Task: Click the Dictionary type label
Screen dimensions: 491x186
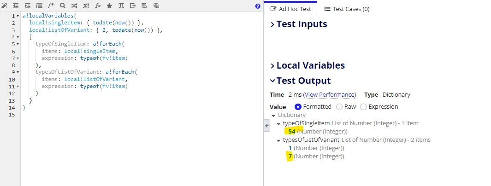Action: point(396,95)
